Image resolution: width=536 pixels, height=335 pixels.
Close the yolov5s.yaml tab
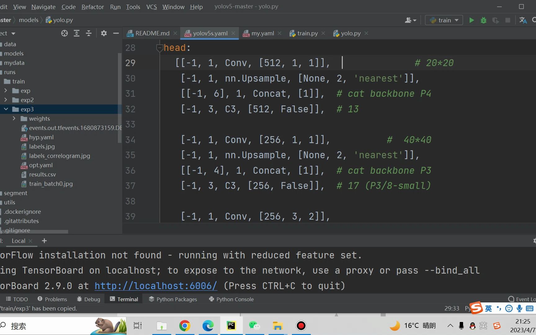tap(233, 33)
